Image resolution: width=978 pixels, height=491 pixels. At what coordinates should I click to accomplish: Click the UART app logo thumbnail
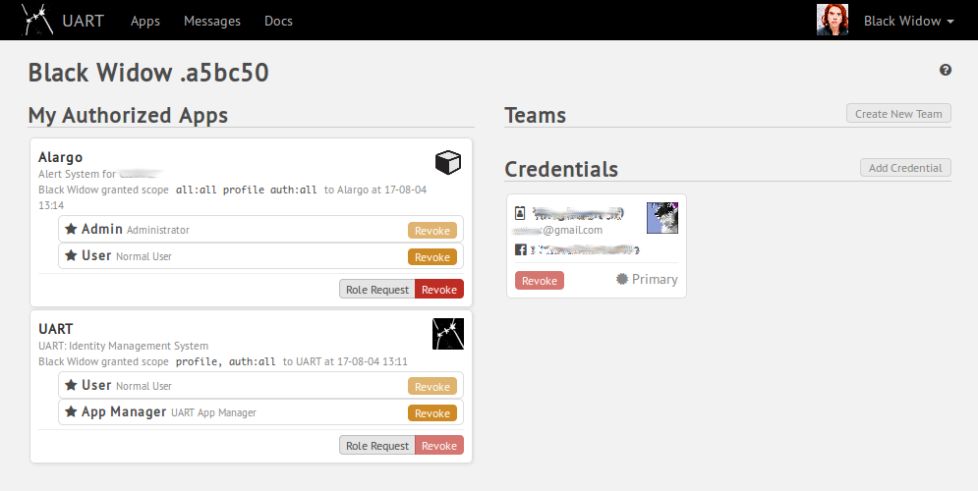coord(448,334)
